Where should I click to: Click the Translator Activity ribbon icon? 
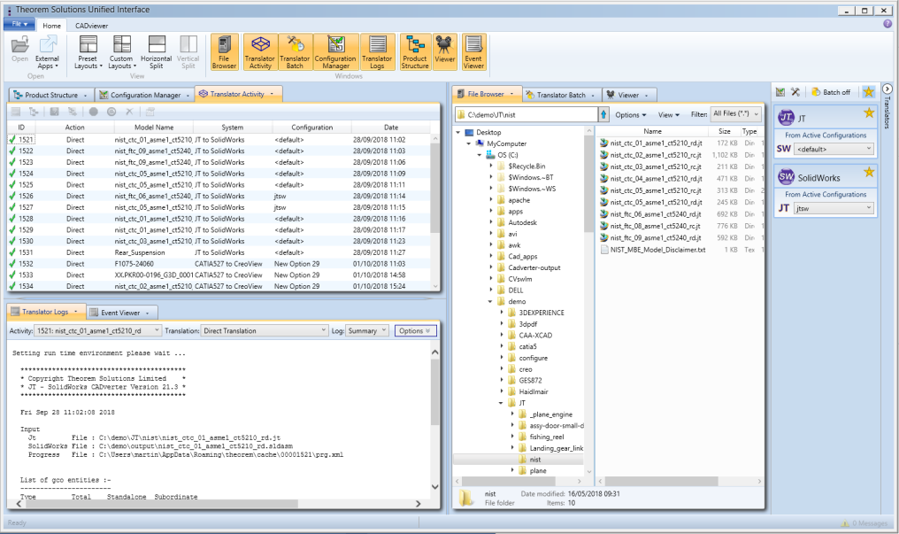click(x=260, y=51)
